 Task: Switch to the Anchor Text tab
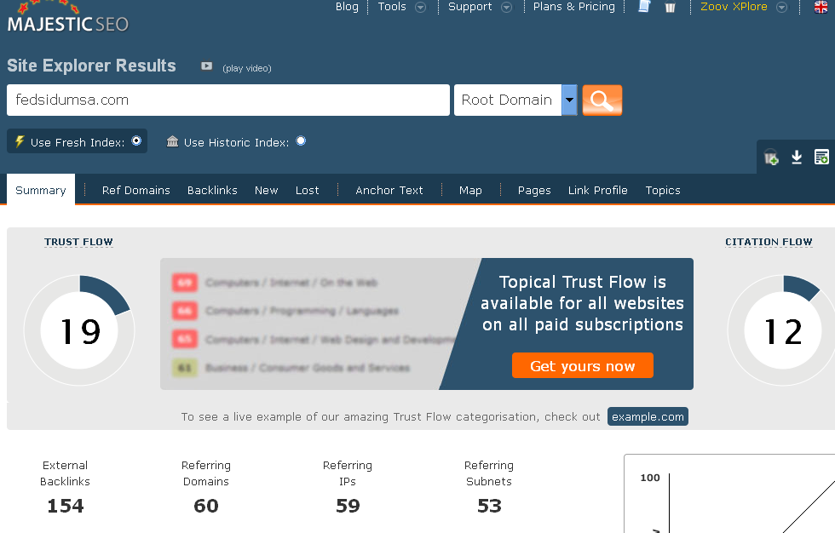389,190
